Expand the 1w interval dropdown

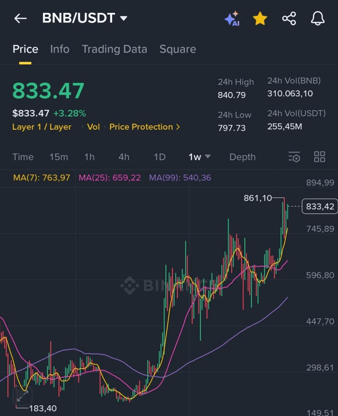click(199, 157)
